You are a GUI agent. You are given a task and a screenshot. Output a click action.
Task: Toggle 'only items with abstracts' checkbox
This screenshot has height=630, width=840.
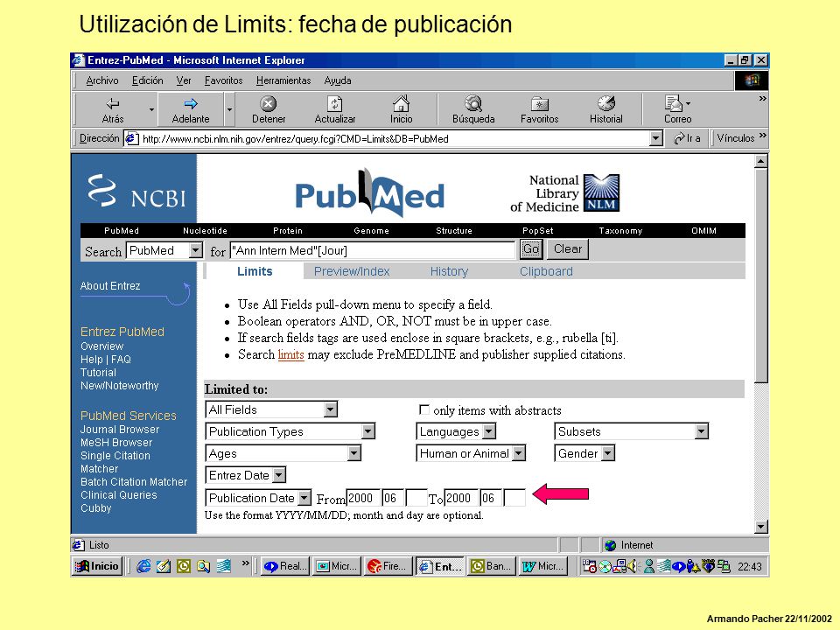coord(423,409)
